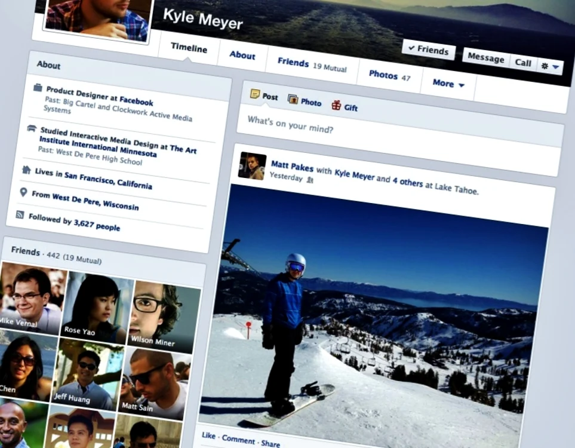
Task: Click Comment under the snowboard photo
Action: click(x=238, y=439)
